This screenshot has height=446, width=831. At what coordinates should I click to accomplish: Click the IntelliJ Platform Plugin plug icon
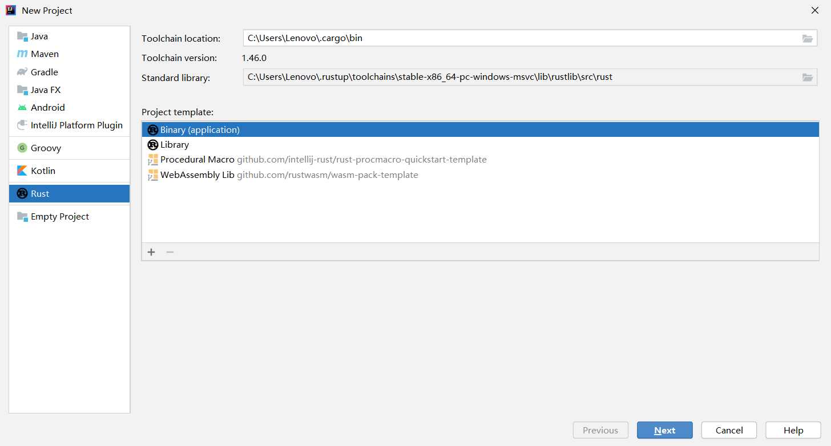(x=22, y=125)
